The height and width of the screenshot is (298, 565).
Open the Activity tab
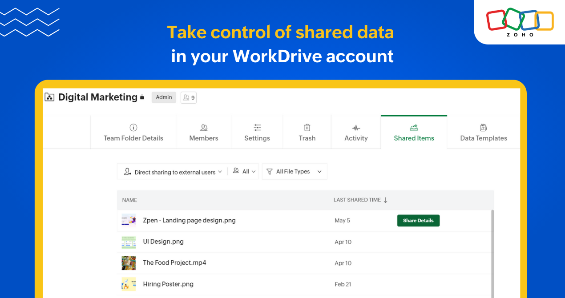coord(356,133)
